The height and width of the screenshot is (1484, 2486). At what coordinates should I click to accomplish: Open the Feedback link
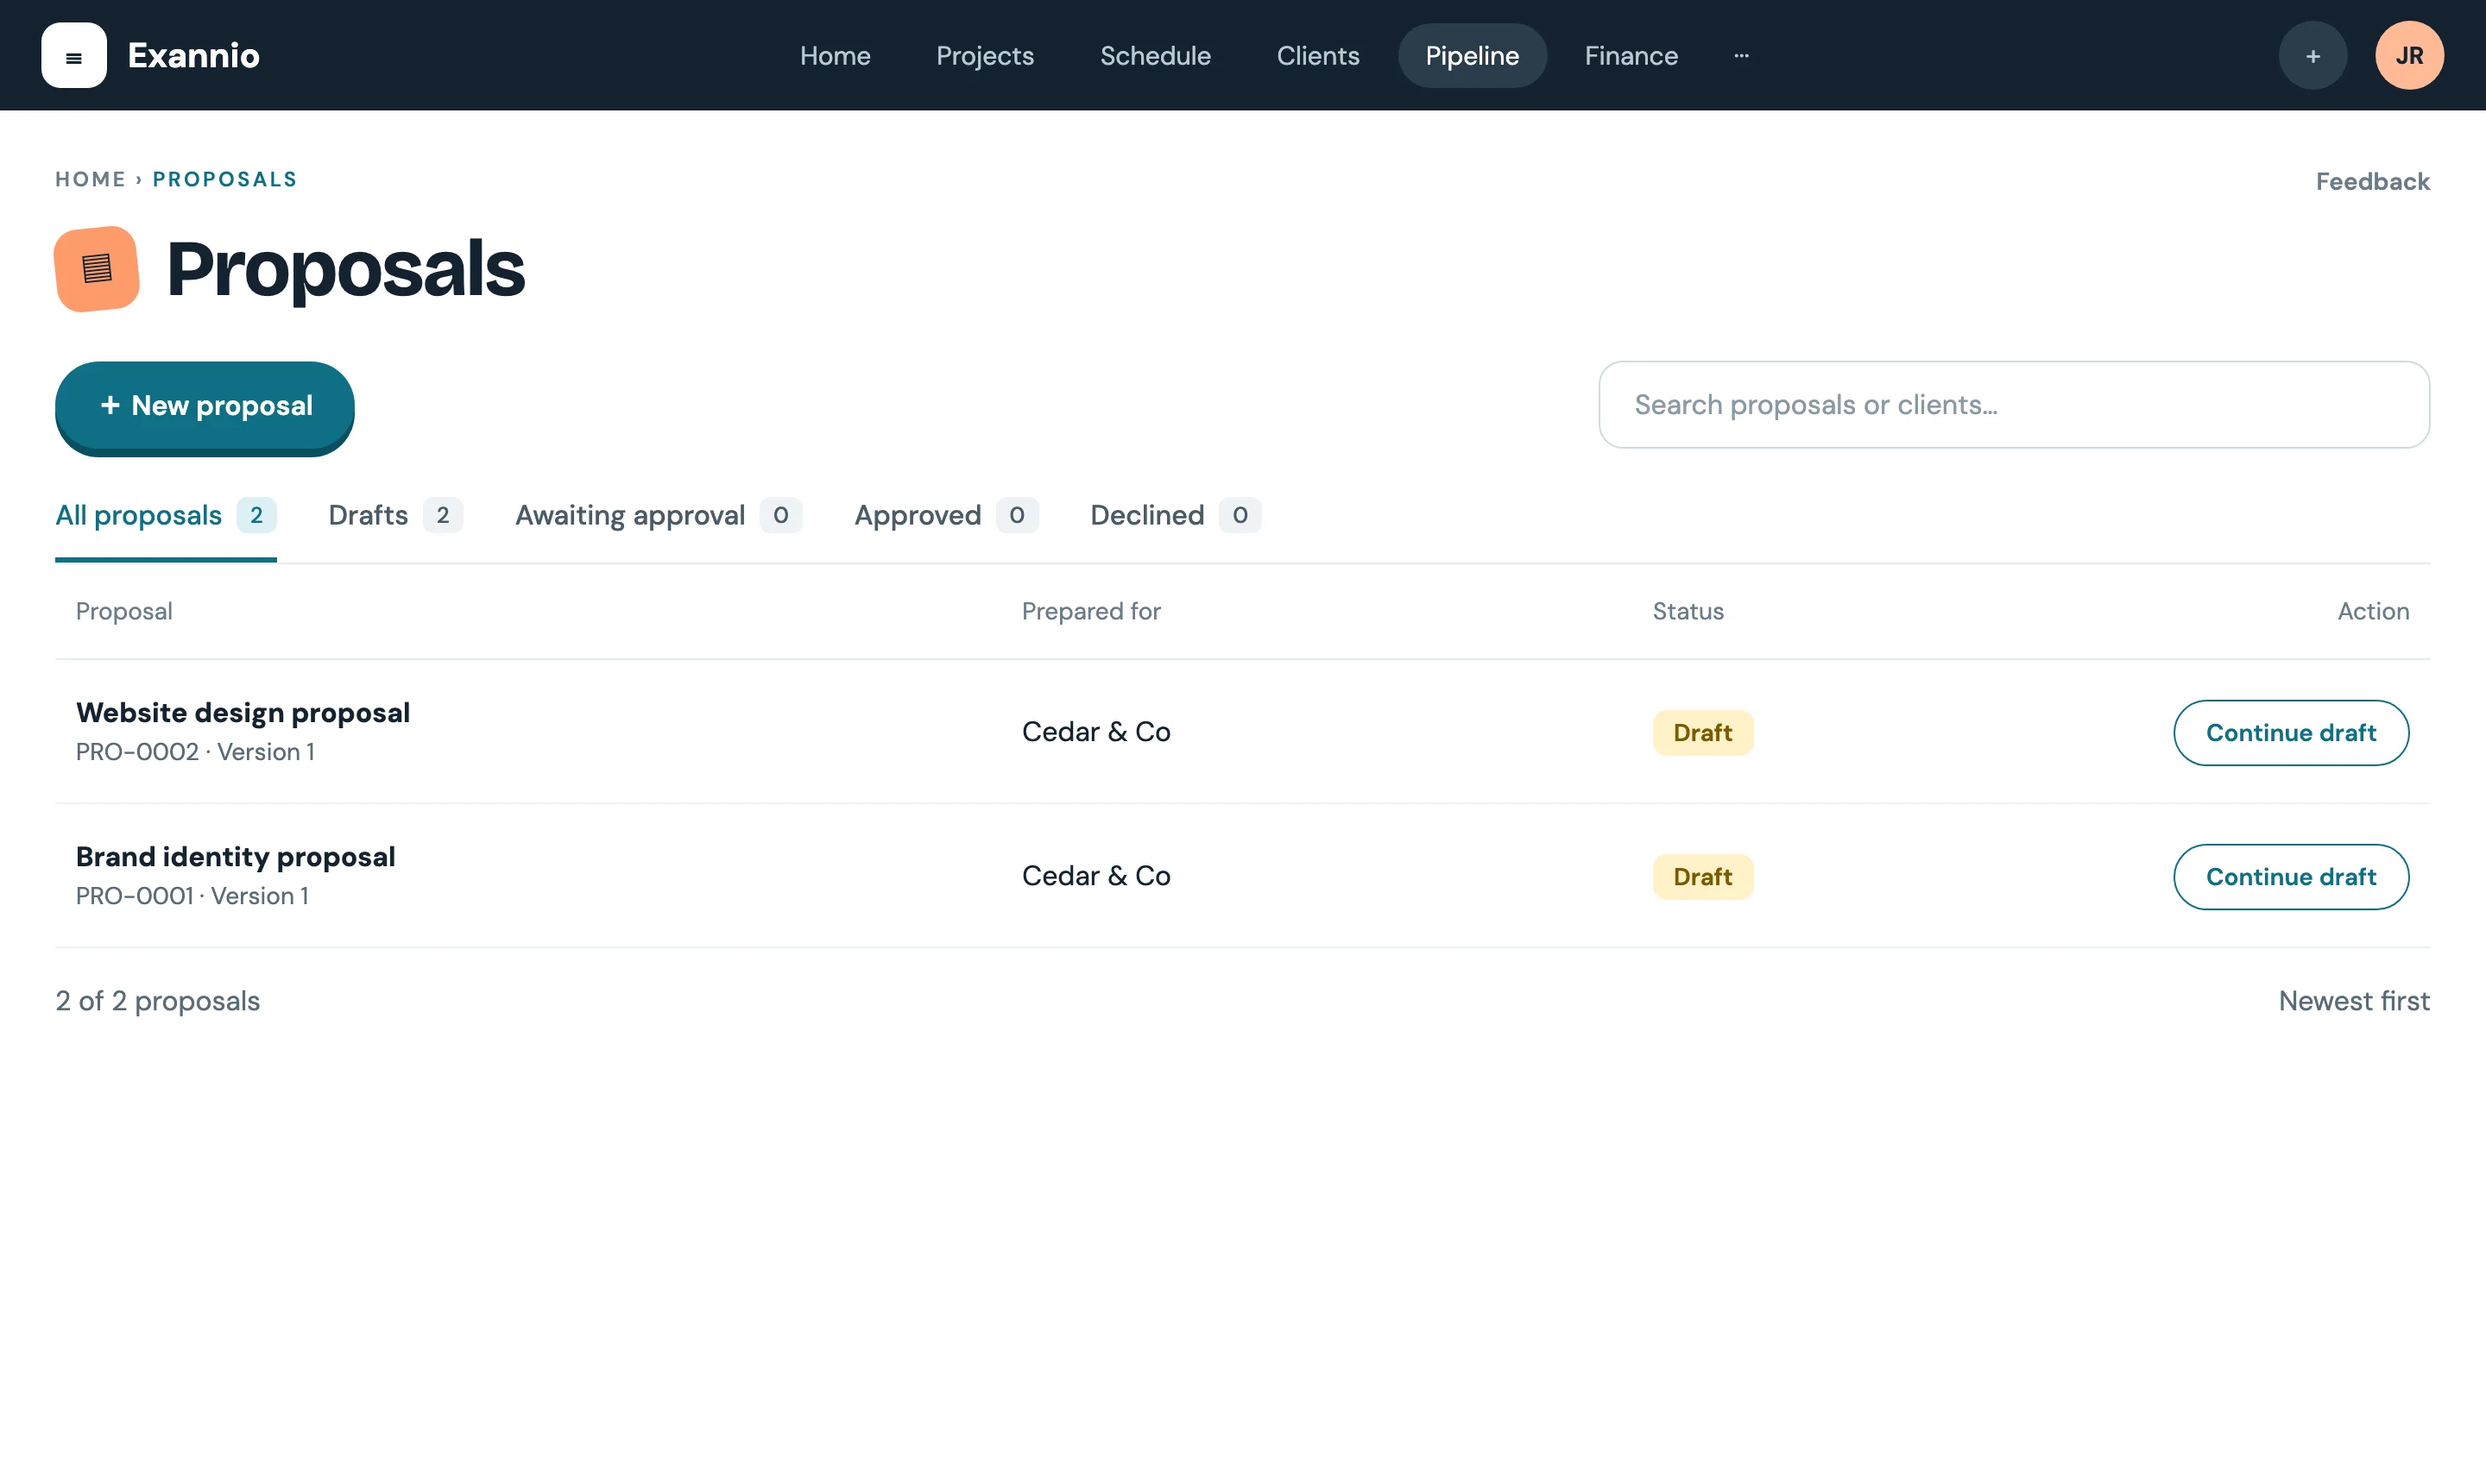pos(2372,181)
